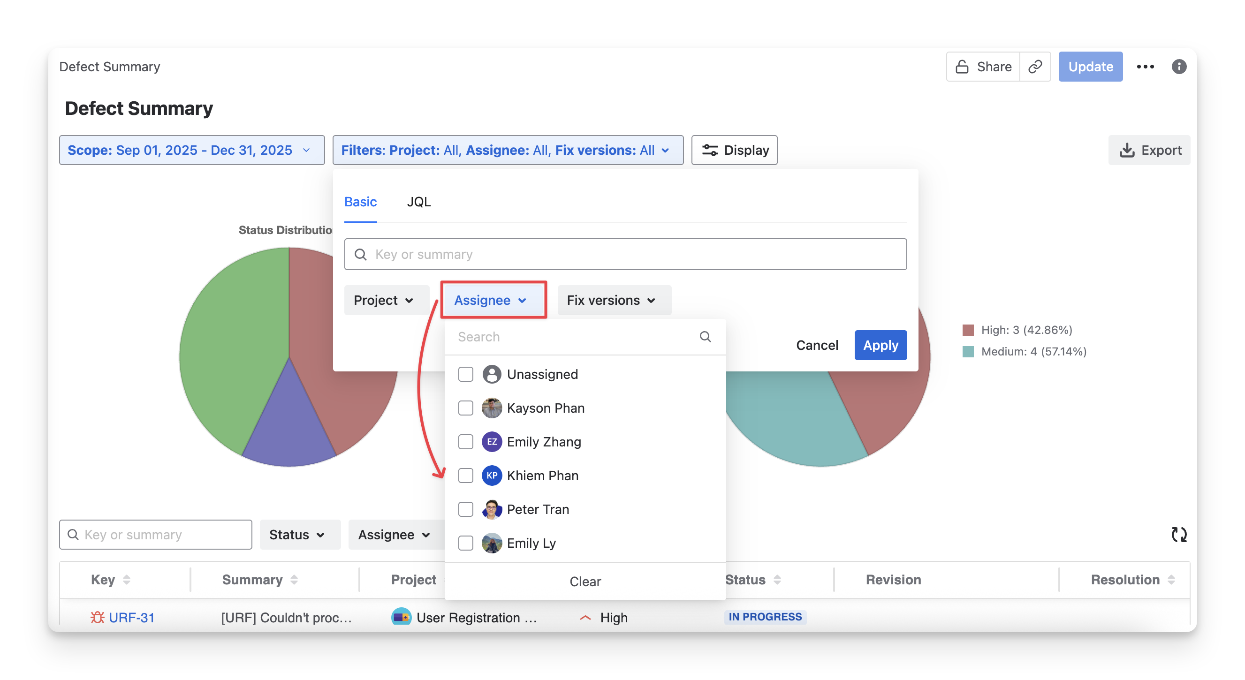Click Clear at the bottom of the assignee list
Image resolution: width=1245 pixels, height=680 pixels.
coord(585,582)
